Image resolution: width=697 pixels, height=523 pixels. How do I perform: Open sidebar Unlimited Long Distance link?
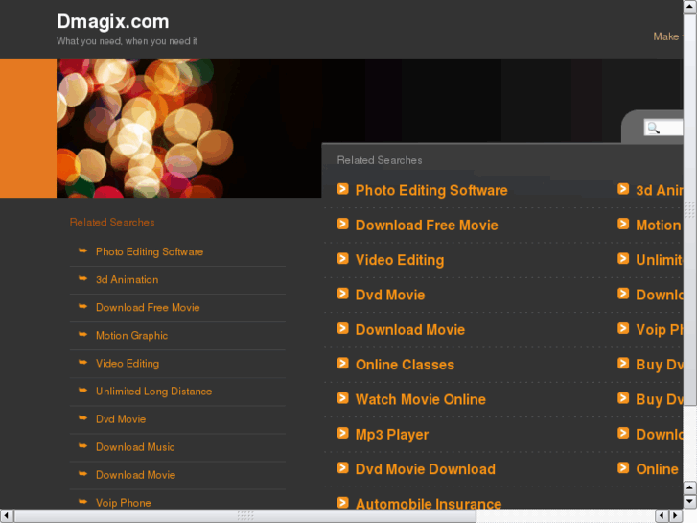coord(153,392)
